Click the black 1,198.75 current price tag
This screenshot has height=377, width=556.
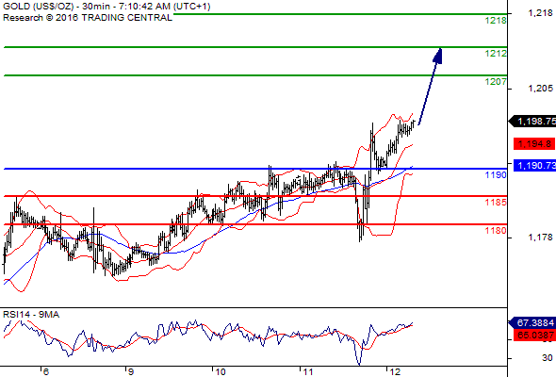pyautogui.click(x=532, y=122)
